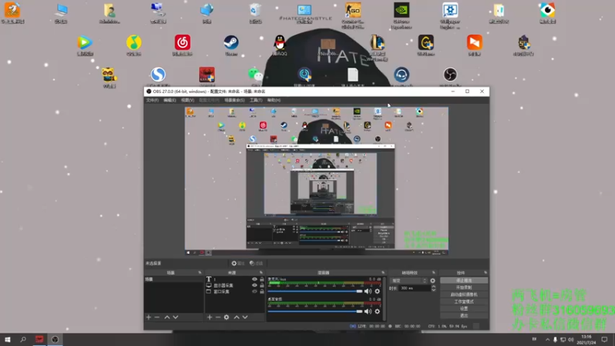
Task: Open the File (F) menu in OBS
Action: point(152,100)
